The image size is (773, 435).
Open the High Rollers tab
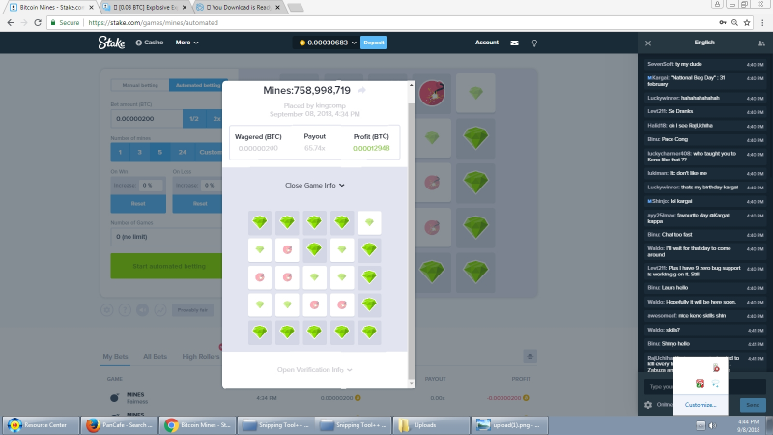[x=201, y=357]
